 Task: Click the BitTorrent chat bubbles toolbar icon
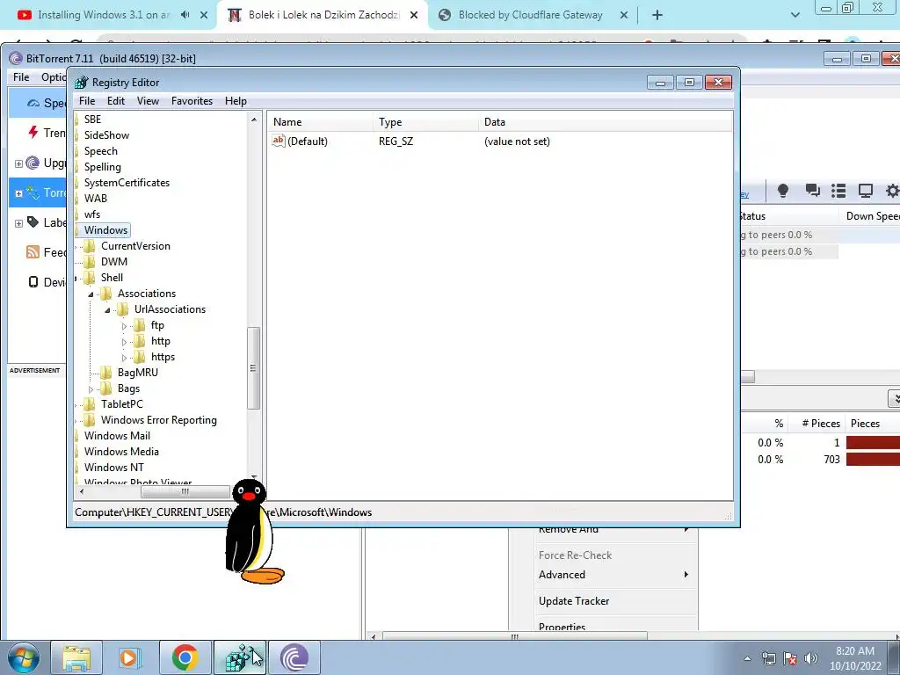tap(812, 191)
